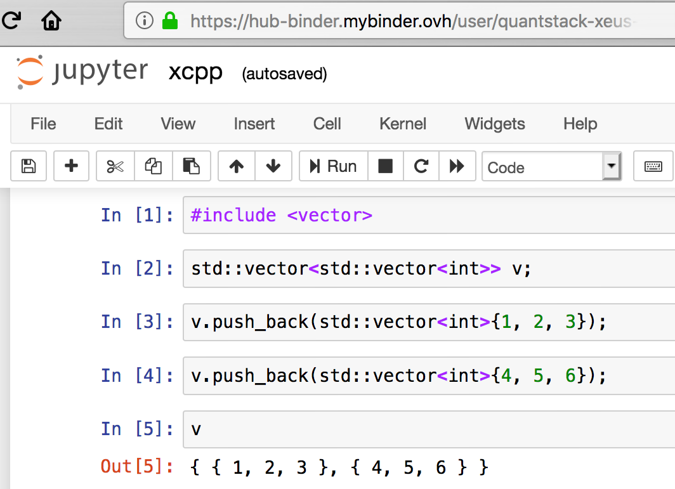675x489 pixels.
Task: Copy selected cells icon
Action: coord(153,167)
